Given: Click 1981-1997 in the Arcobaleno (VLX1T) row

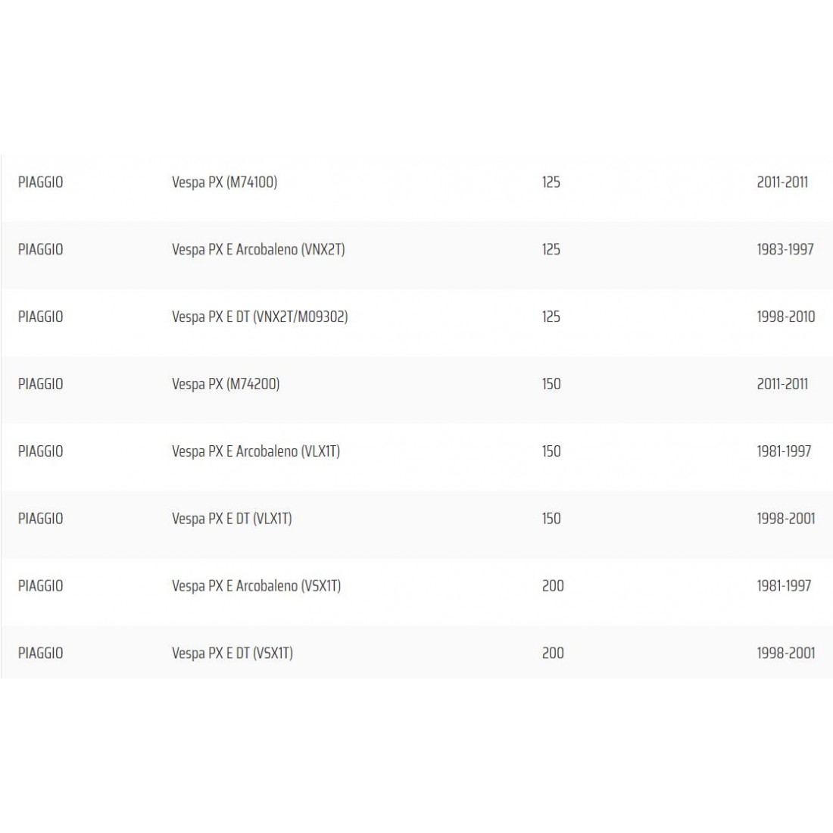Looking at the screenshot, I should point(784,451).
